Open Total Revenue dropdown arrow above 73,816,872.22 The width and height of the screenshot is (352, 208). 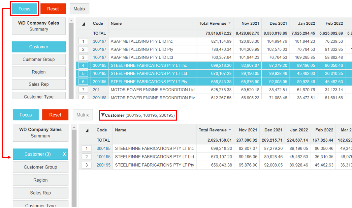pyautogui.click(x=229, y=24)
